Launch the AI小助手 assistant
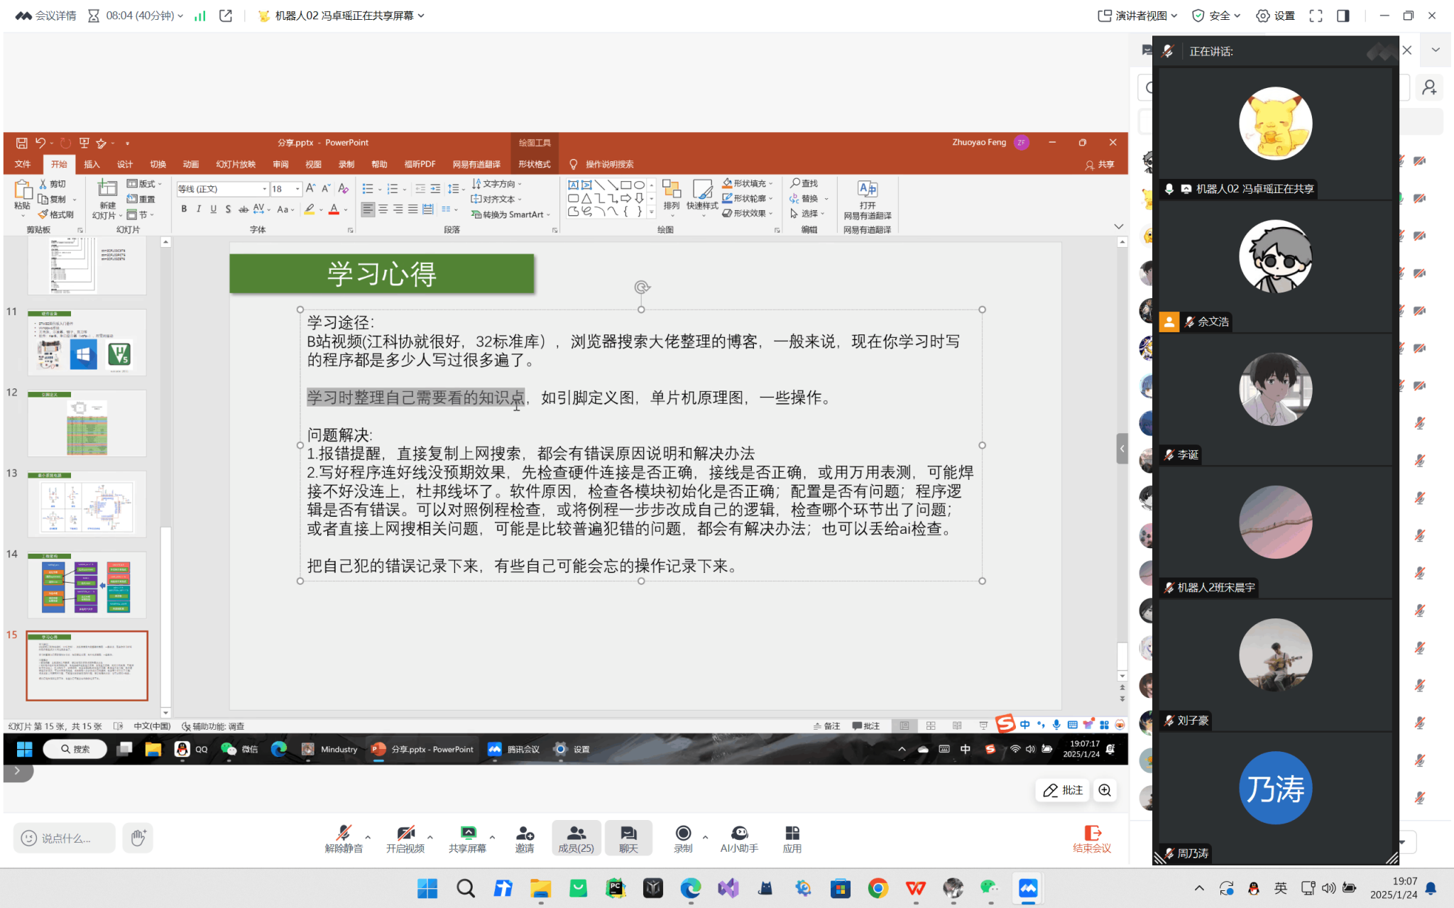 click(739, 838)
